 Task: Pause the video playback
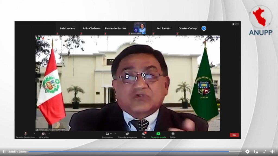[x=4, y=152]
